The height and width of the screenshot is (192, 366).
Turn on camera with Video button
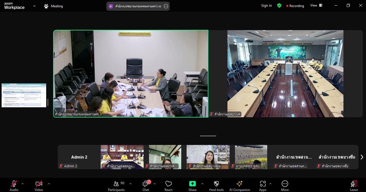(x=39, y=185)
